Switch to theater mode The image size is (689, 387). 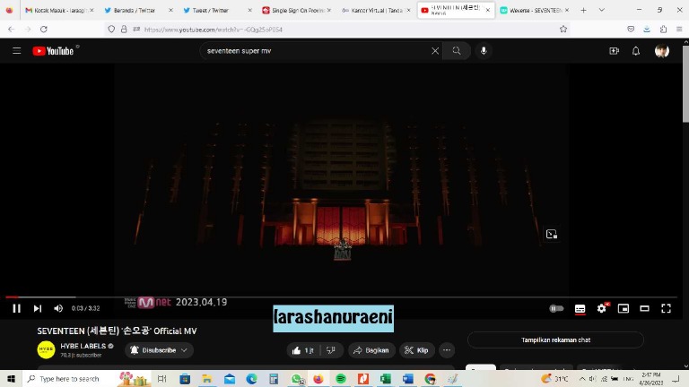tap(645, 308)
